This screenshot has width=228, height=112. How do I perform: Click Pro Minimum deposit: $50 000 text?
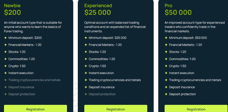(188, 38)
